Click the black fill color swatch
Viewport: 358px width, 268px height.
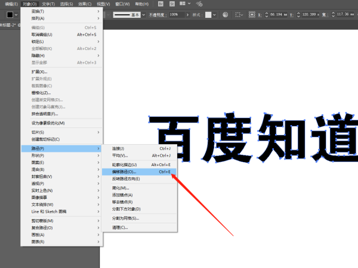10,15
